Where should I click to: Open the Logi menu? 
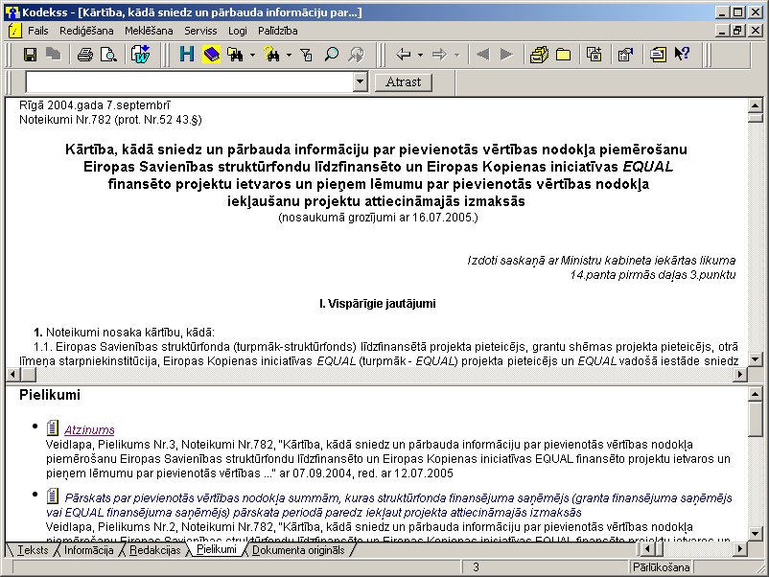(x=238, y=31)
